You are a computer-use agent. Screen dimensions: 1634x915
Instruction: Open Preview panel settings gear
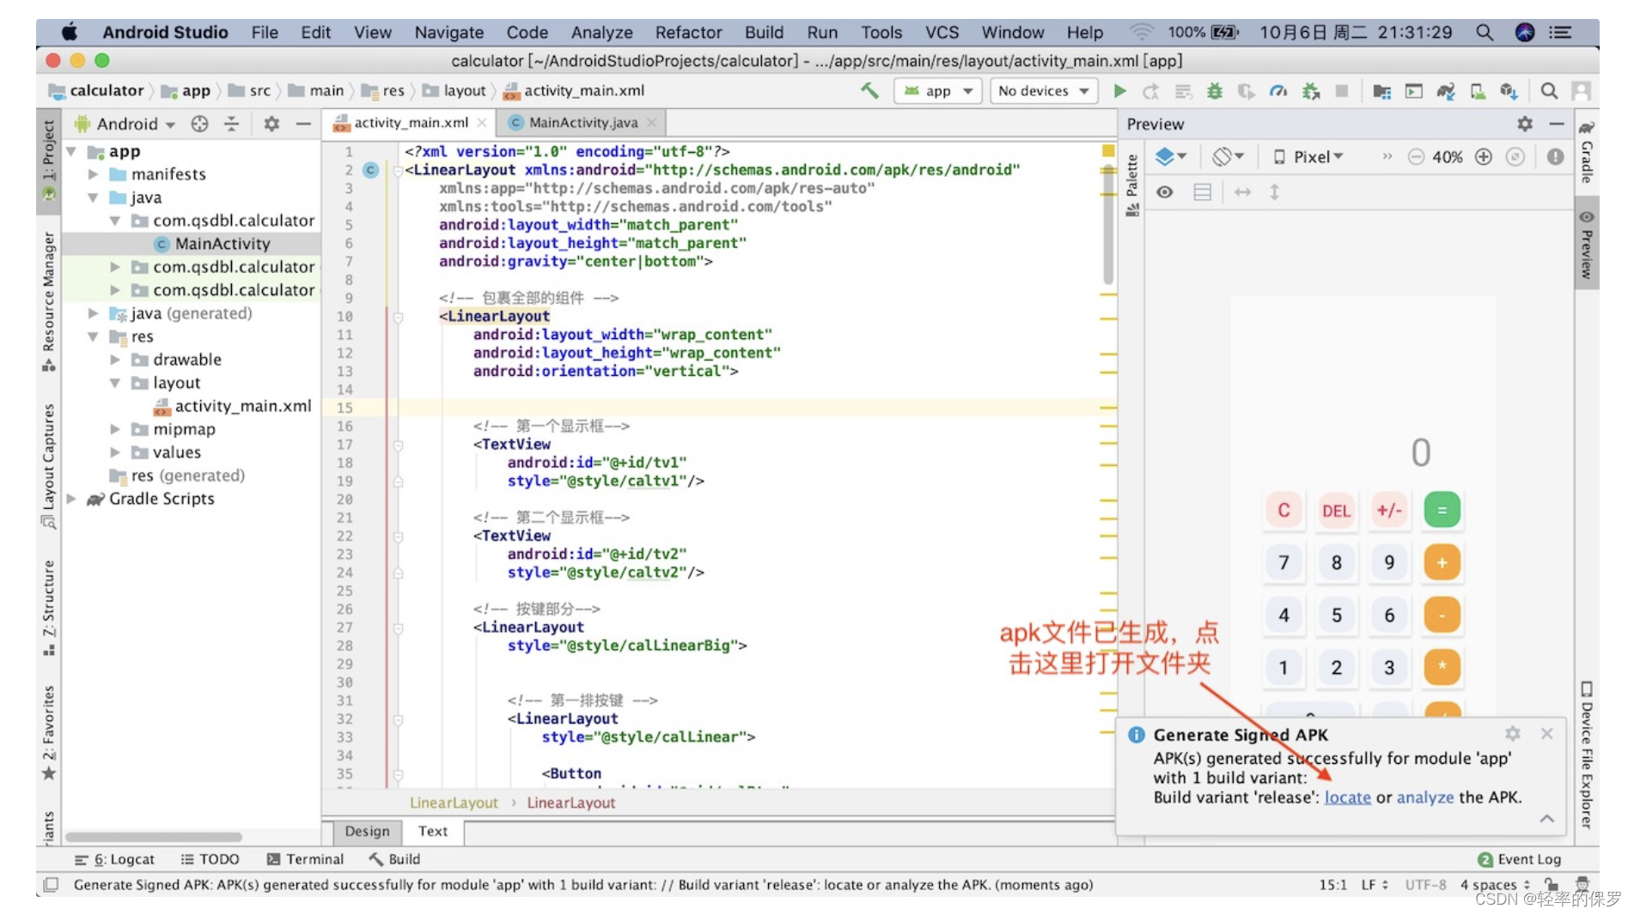[1524, 124]
